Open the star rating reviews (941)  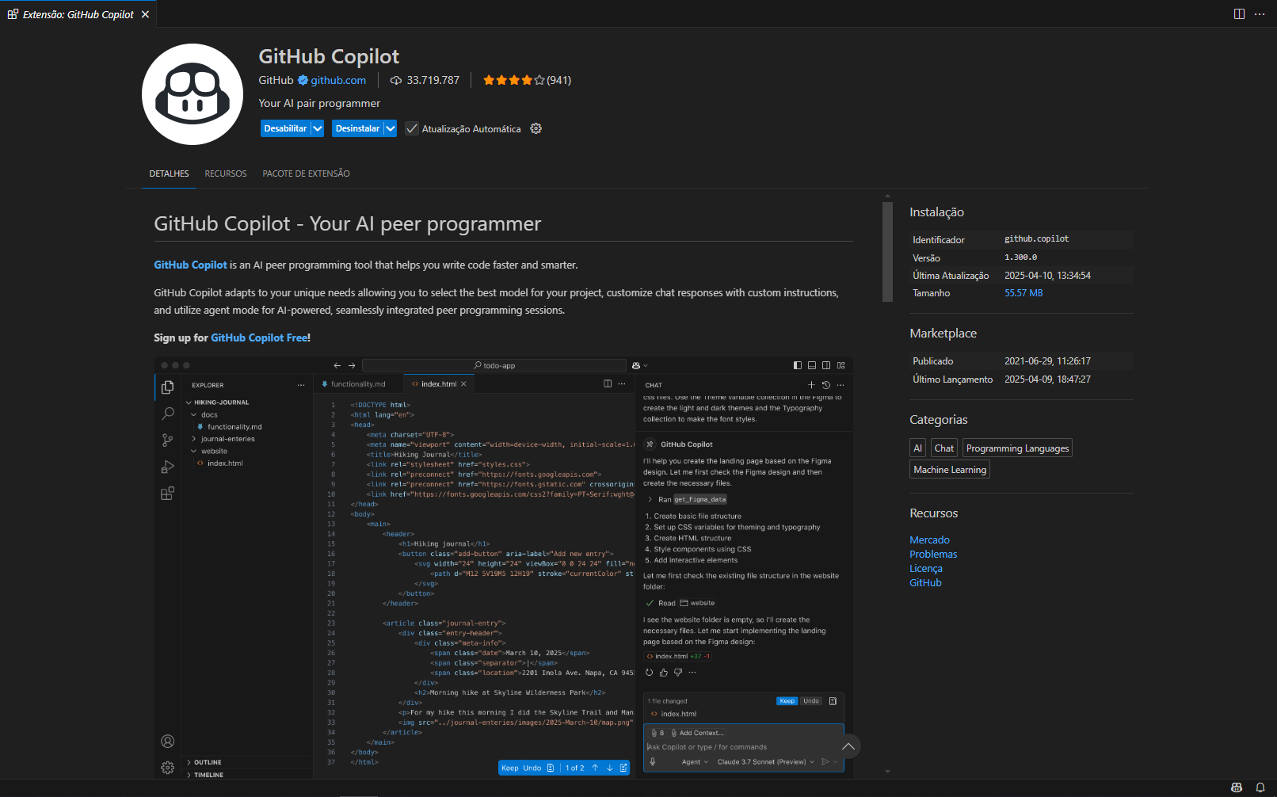[x=527, y=80]
